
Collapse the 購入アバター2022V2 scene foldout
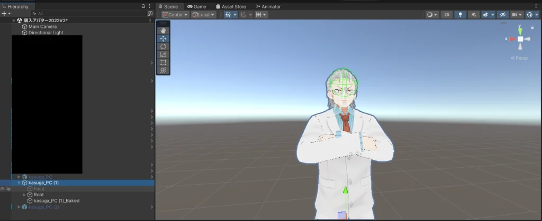coord(13,21)
